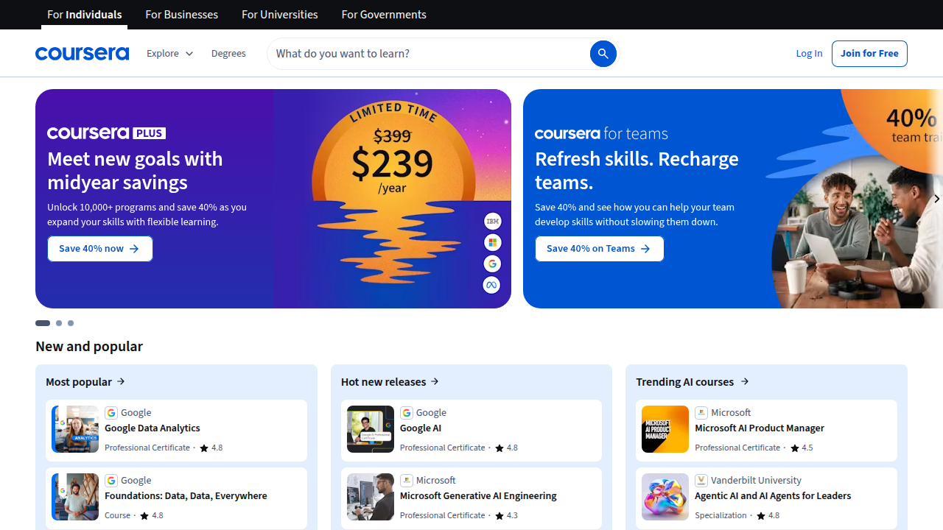Click the Coursera logo
This screenshot has width=943, height=530.
(x=82, y=54)
